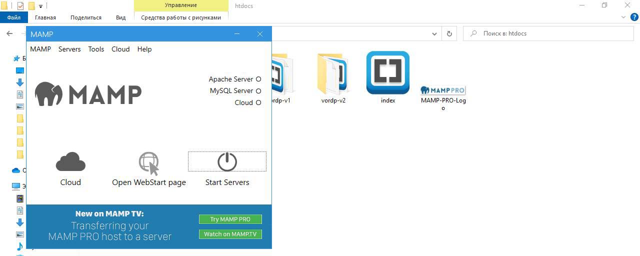Select the Brackets index file icon
640x256 pixels.
coord(387,73)
